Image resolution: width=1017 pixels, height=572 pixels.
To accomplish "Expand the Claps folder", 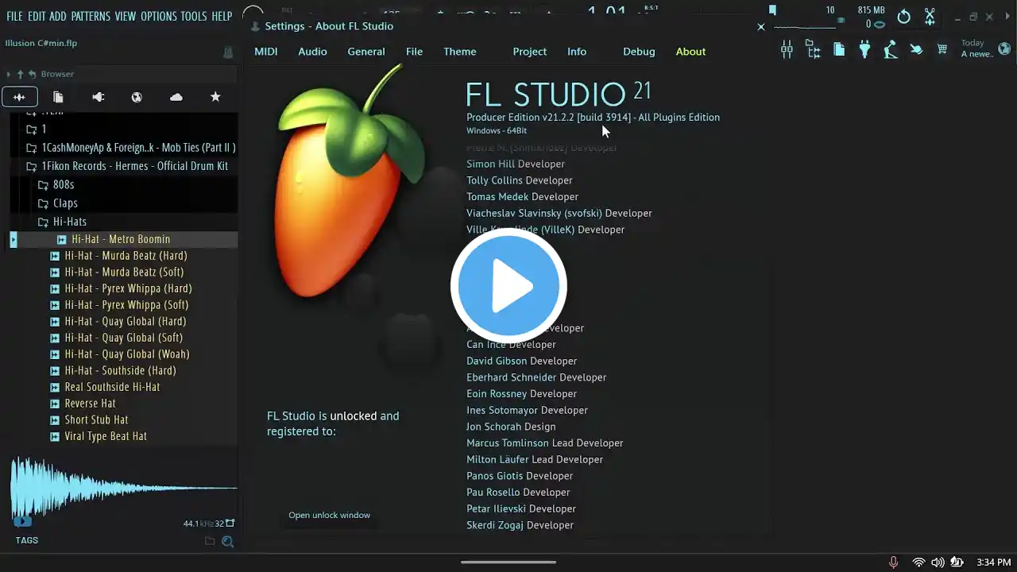I will [x=57, y=203].
